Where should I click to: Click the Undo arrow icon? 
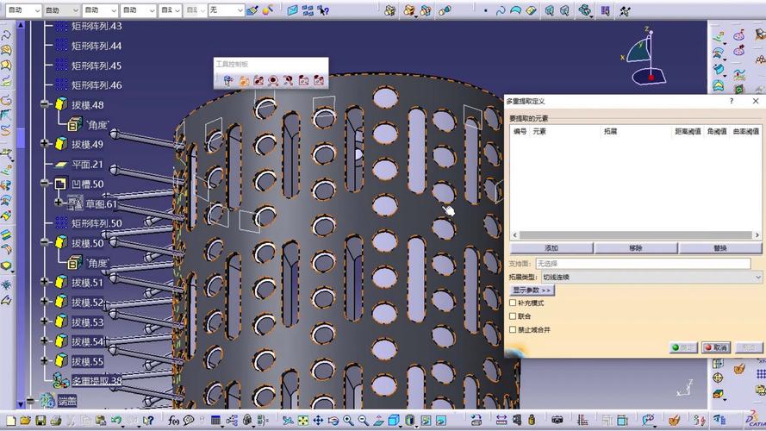point(115,421)
